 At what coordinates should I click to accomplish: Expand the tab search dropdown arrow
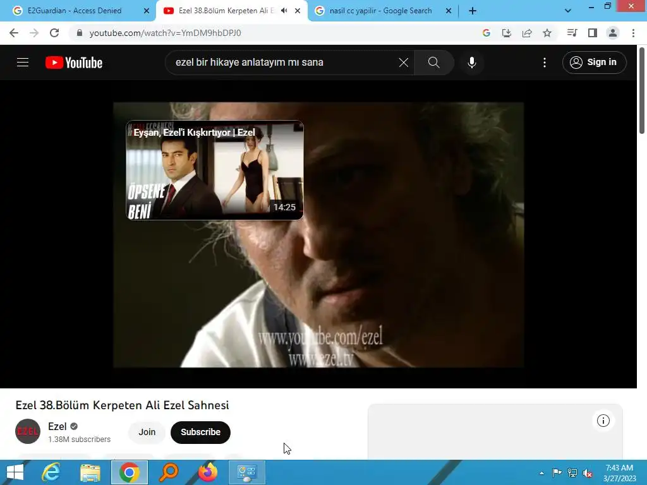point(568,11)
